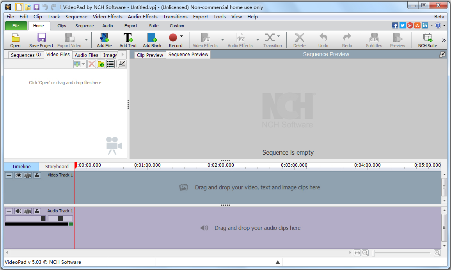This screenshot has height=270, width=451.
Task: Lock Video Track 1 with the padlock toggle
Action: click(x=37, y=175)
